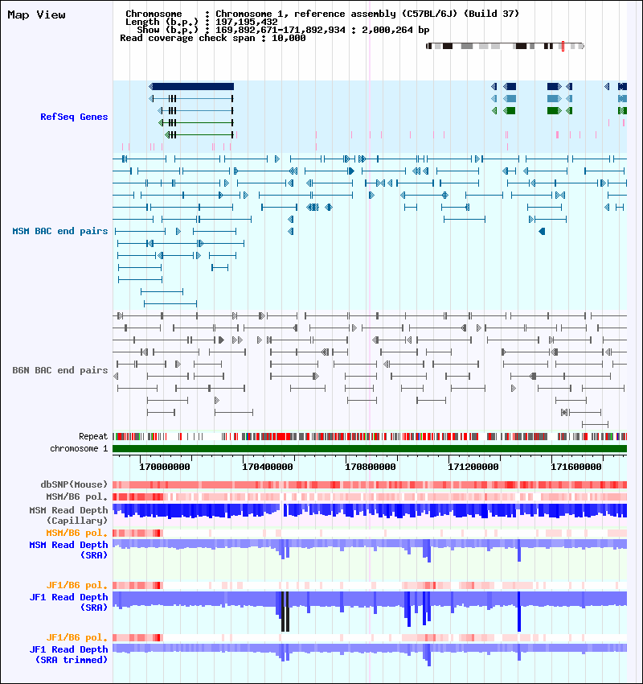
Task: Click the JF1 Read Depth (SRA) label
Action: pos(68,603)
